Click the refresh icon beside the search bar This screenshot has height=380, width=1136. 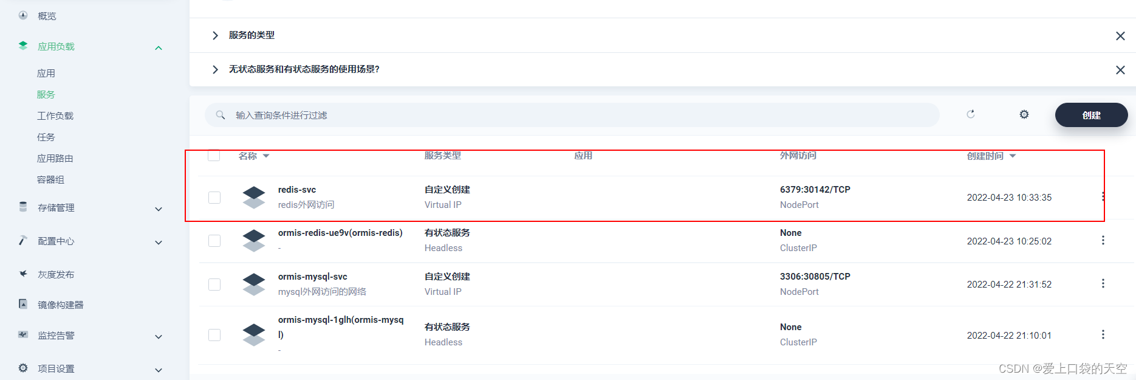pos(970,114)
